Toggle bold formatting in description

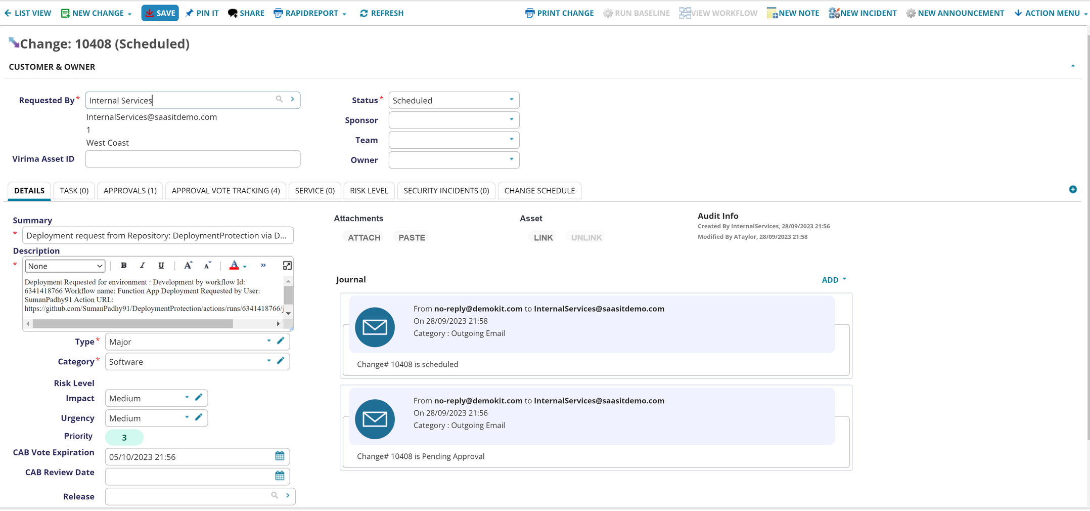point(123,266)
